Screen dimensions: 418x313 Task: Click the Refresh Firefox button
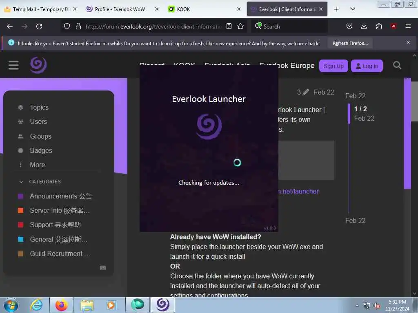tap(350, 43)
